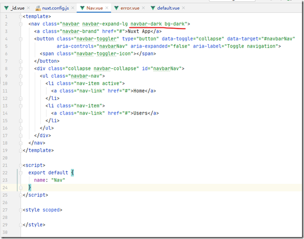Fold the export default block at line 22

(x=20, y=173)
